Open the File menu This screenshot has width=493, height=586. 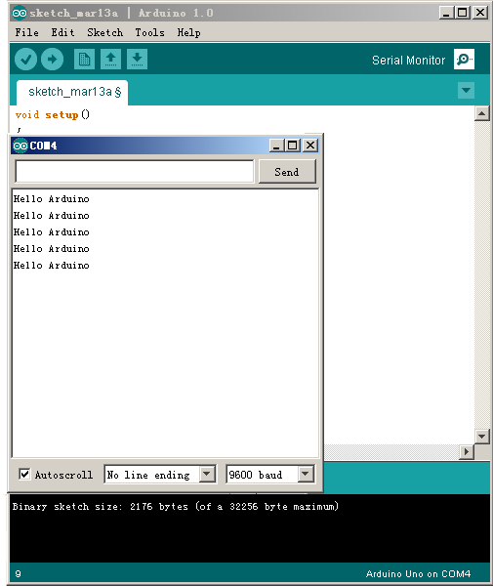[27, 32]
